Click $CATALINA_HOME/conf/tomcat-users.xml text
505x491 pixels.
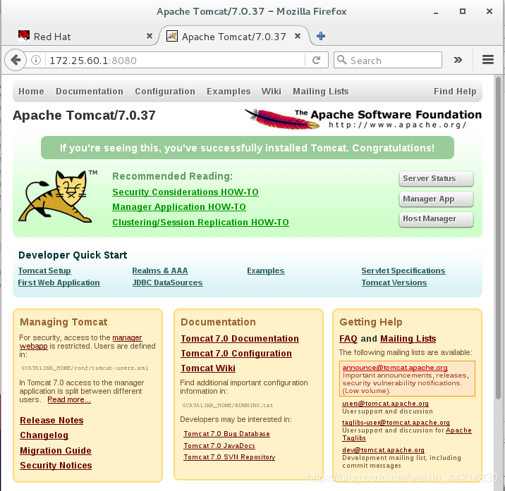point(85,368)
